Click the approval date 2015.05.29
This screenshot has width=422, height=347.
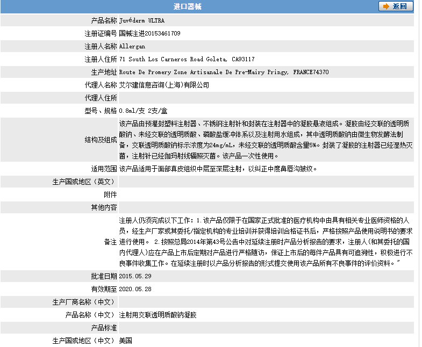[x=135, y=276]
